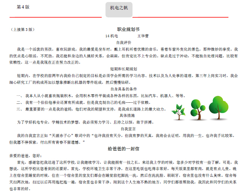Select the subheading 自我评价
Image resolution: width=245 pixels, height=192 pixels.
tap(124, 42)
